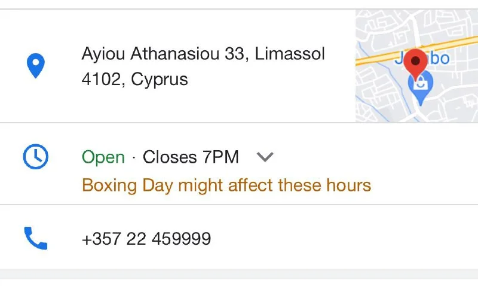Viewport: 478px width, 286px height.
Task: Click the 'Ayiou Athanasiou 33, Limassol' address line
Action: click(203, 54)
